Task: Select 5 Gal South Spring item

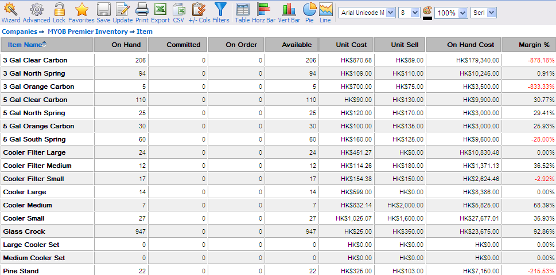Action: click(x=34, y=139)
